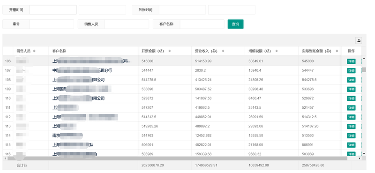Click the 合计行 label in footer
The width and height of the screenshot is (375, 173).
[22, 165]
